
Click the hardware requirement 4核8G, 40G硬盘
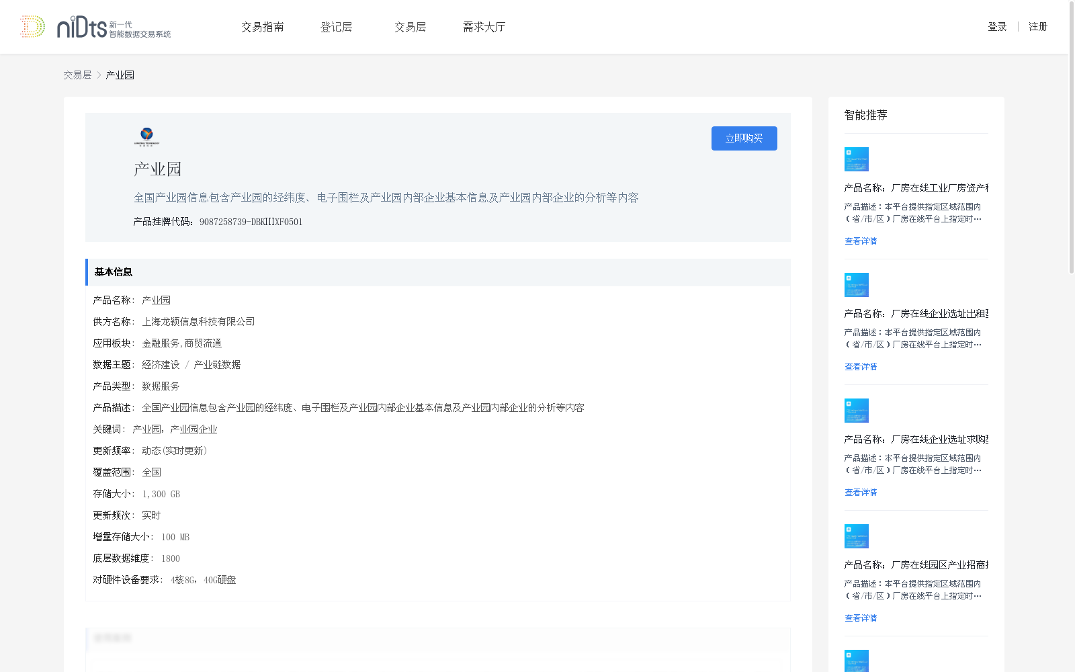click(x=204, y=580)
